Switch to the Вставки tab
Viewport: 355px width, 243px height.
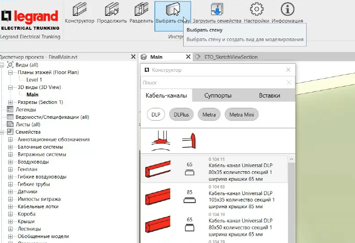270,95
